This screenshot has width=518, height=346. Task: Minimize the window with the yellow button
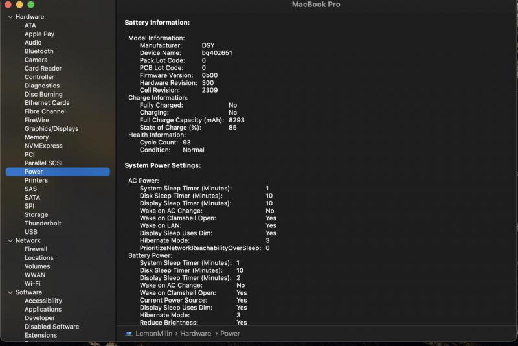(x=19, y=5)
